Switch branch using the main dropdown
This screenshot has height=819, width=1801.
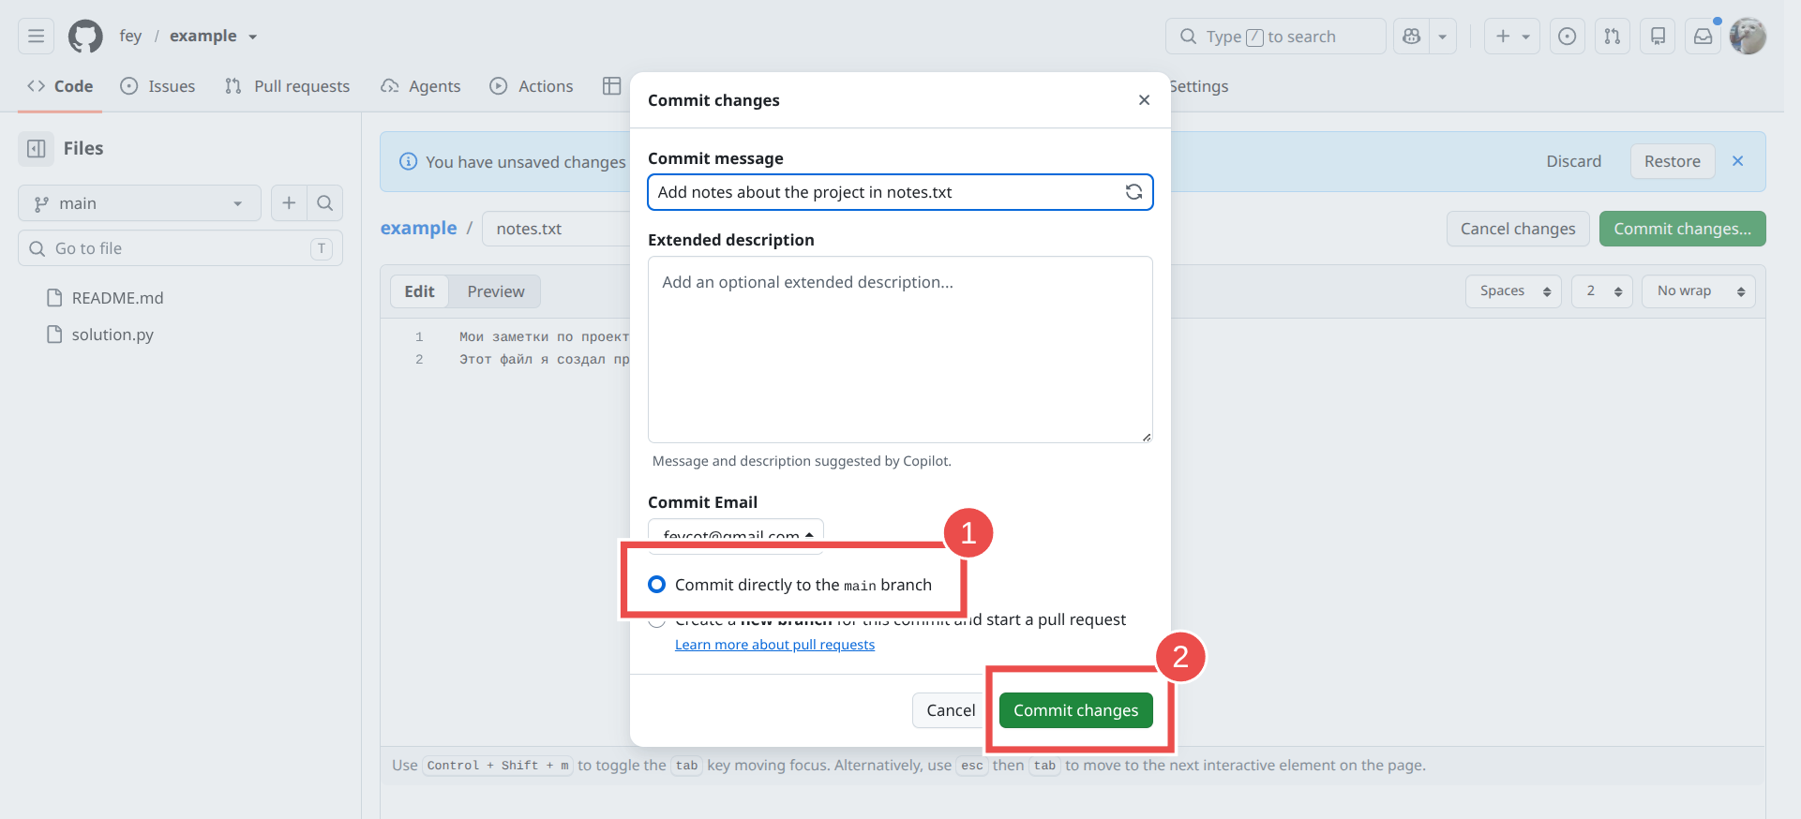(139, 202)
